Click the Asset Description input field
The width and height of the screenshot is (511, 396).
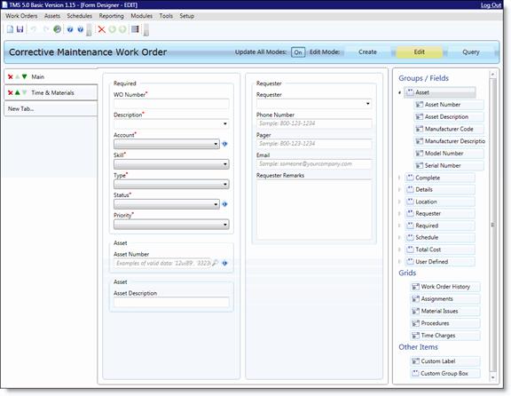(171, 302)
